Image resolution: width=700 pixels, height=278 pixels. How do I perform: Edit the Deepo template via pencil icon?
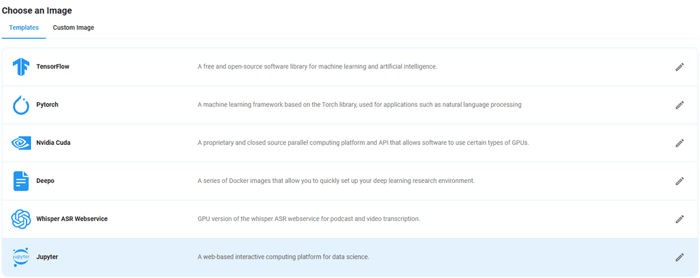[x=679, y=181]
